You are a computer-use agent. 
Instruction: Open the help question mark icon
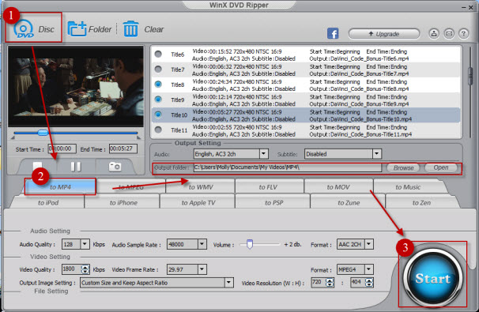[x=463, y=34]
